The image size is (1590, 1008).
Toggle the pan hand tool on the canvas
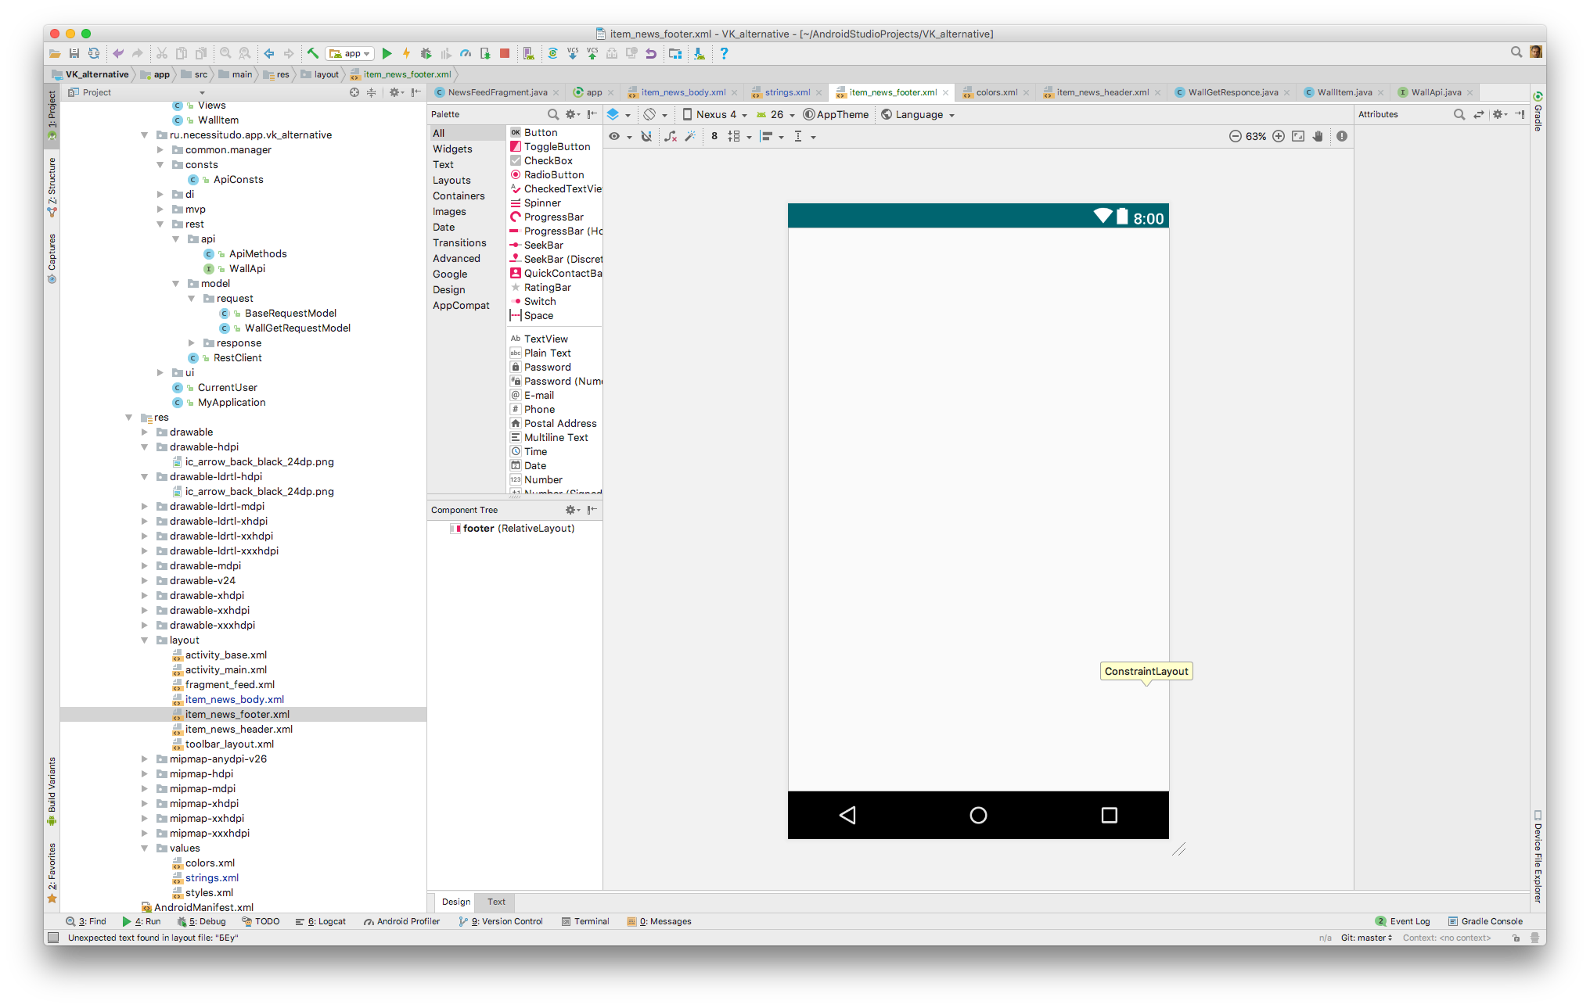point(1318,136)
